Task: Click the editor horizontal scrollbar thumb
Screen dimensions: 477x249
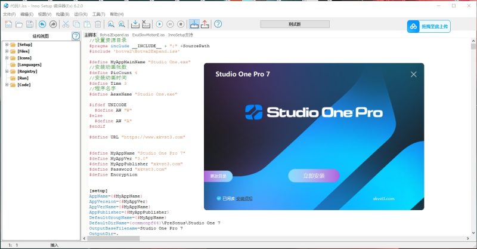Action: (x=113, y=238)
